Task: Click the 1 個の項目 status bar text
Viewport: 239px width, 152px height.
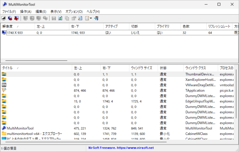Action: (x=9, y=148)
